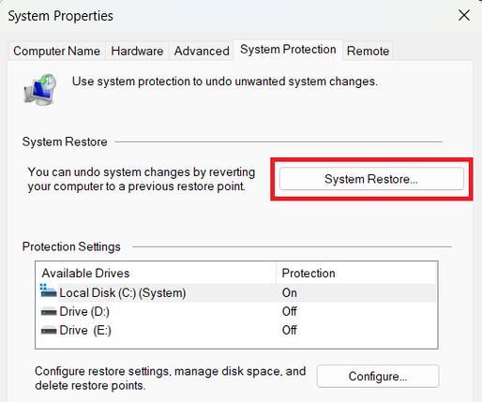Click the system protection monitor icon

40,90
